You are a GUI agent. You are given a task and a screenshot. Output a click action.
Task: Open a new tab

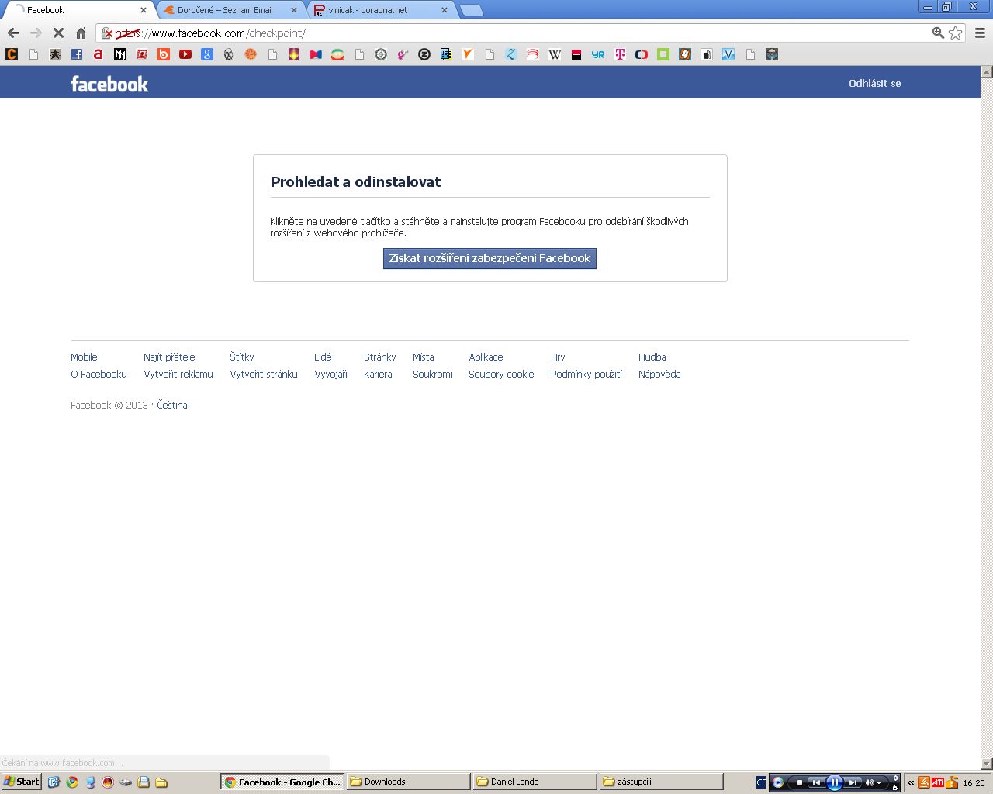click(x=471, y=10)
